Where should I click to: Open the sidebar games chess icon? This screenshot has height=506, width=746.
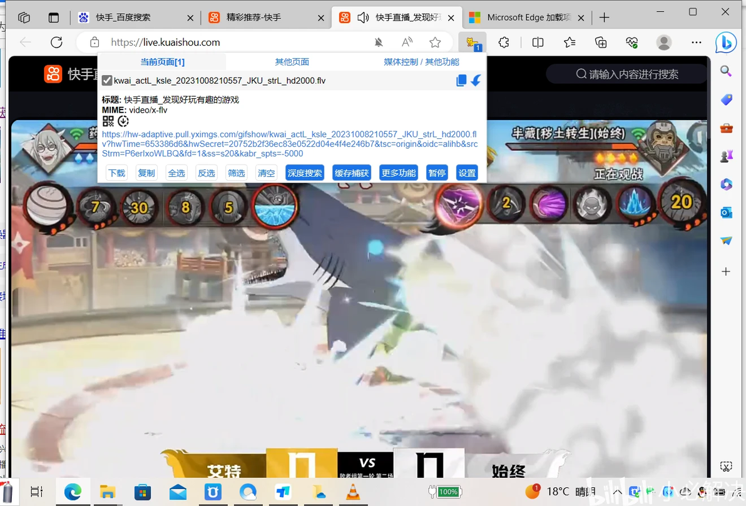(x=726, y=156)
